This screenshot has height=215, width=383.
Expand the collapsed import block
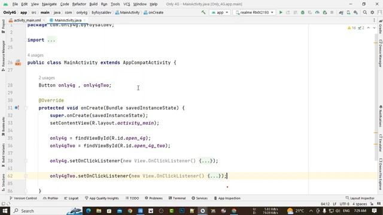[x=51, y=40]
